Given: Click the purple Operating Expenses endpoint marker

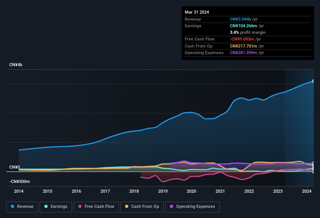Looking at the screenshot, I should pyautogui.click(x=313, y=163).
